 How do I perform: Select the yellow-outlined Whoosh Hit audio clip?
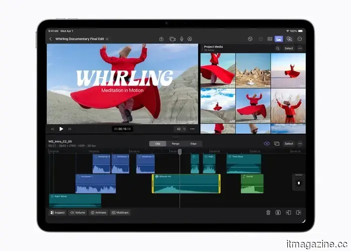coord(186,184)
